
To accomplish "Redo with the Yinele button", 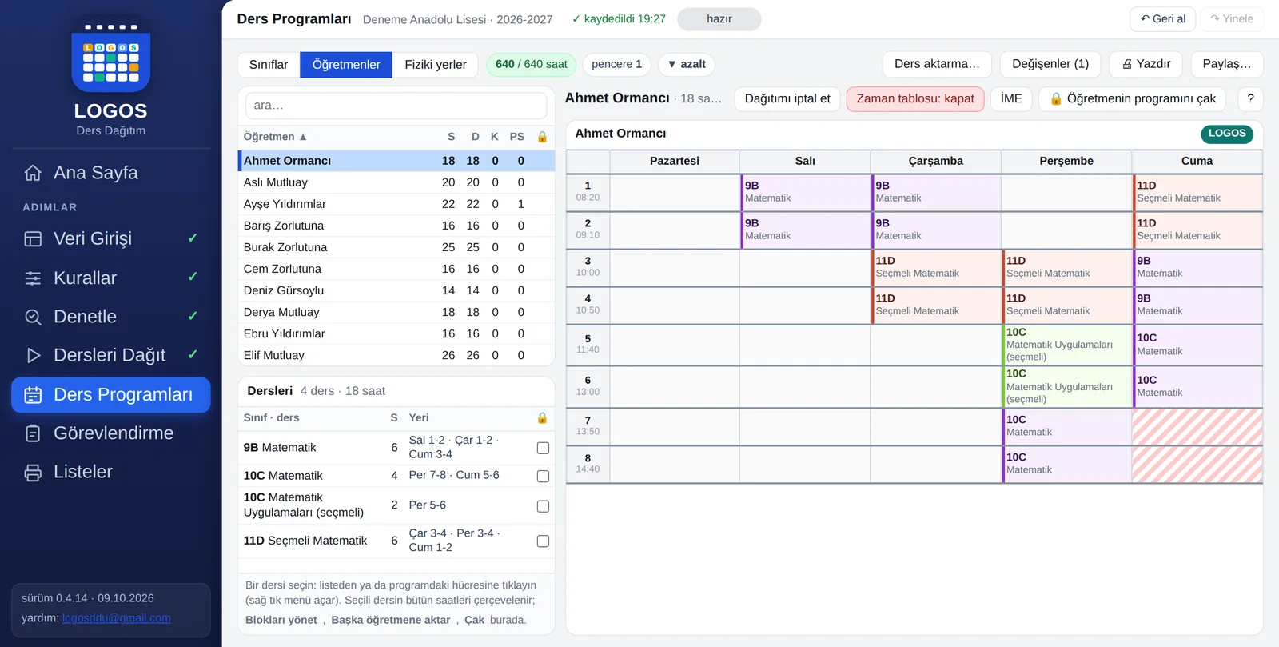I will (1232, 19).
